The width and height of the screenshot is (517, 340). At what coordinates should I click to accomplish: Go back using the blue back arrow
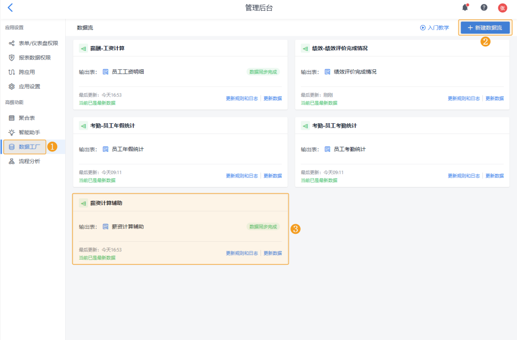click(x=10, y=7)
